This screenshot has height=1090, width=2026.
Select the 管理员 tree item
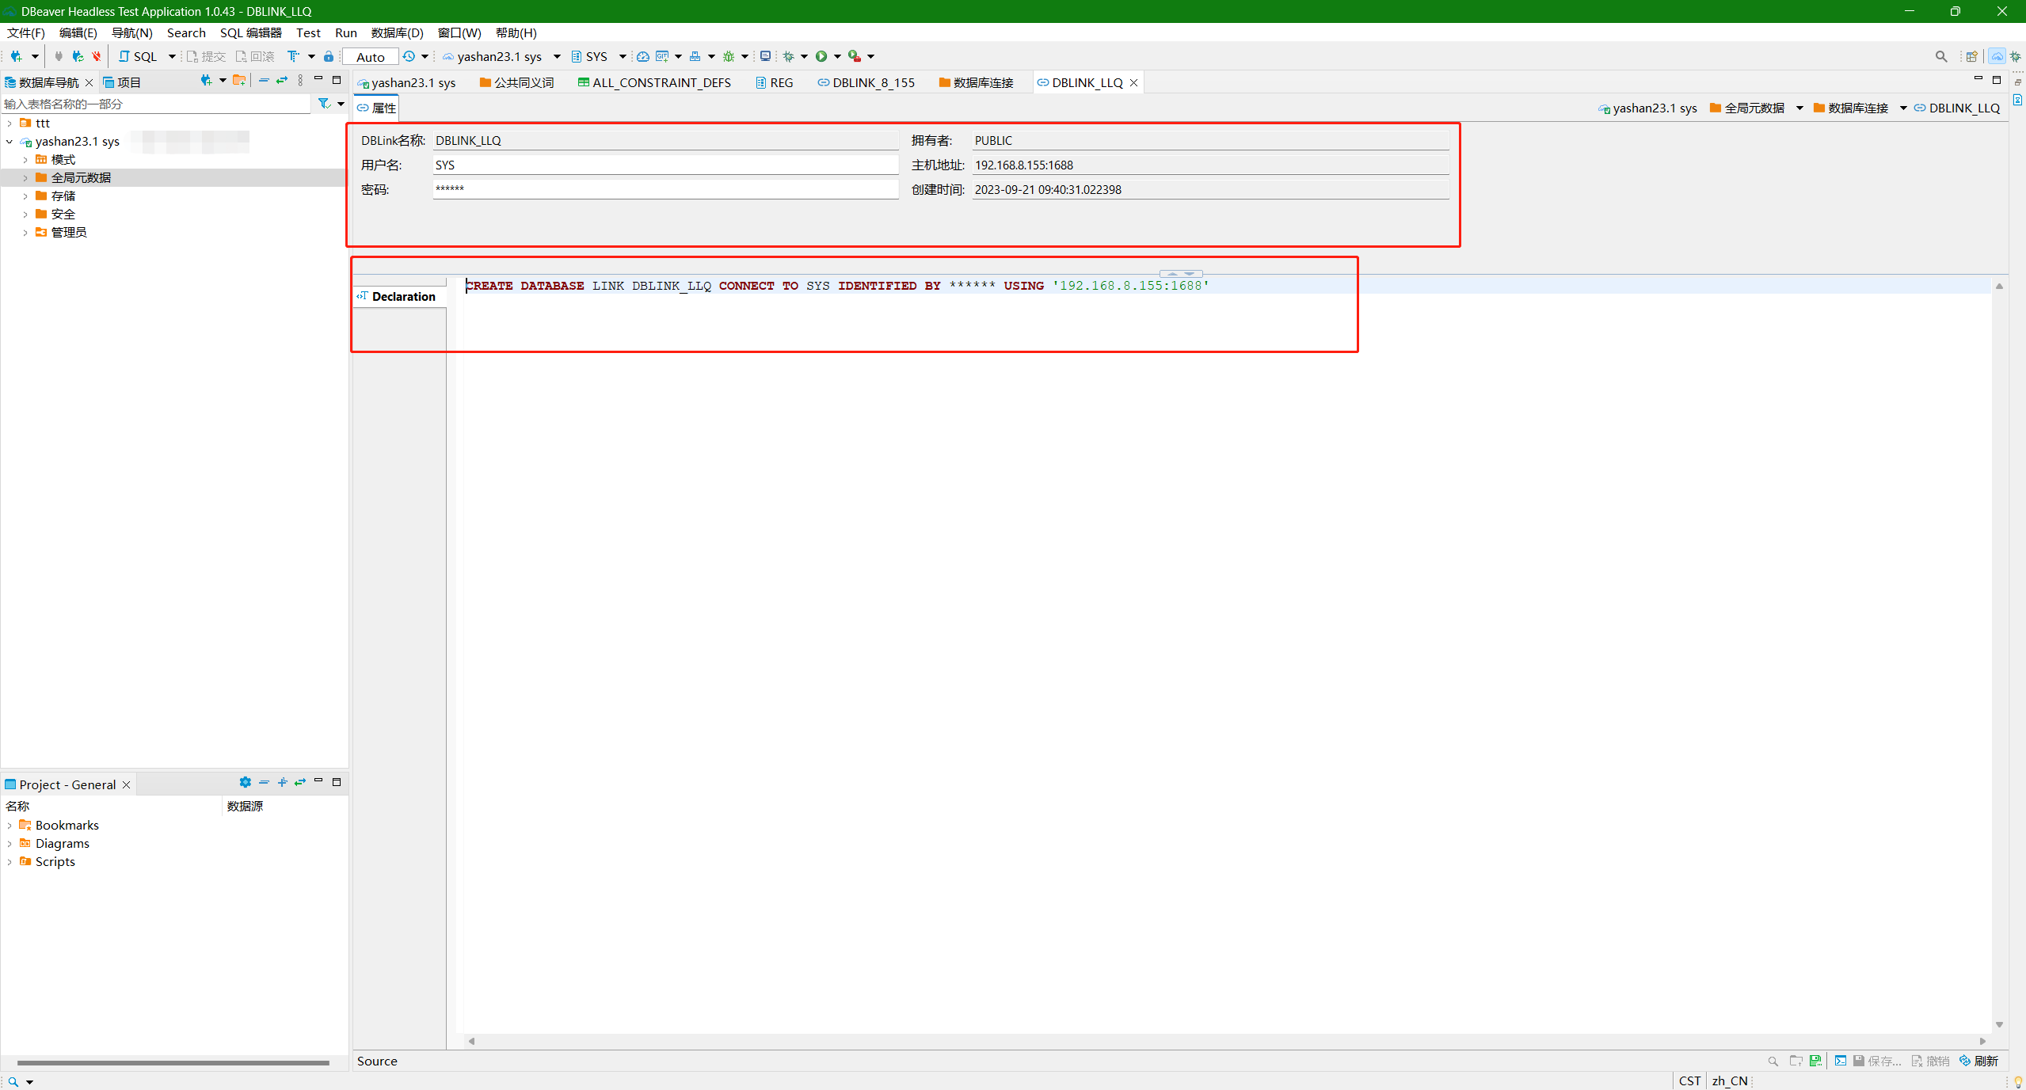pos(69,233)
